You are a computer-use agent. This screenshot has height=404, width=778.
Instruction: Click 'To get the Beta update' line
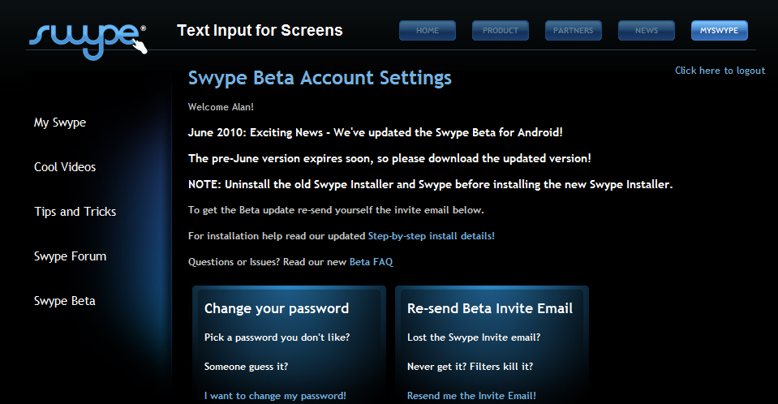pyautogui.click(x=336, y=210)
